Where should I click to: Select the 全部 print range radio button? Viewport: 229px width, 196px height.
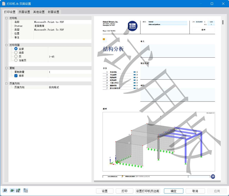16,49
